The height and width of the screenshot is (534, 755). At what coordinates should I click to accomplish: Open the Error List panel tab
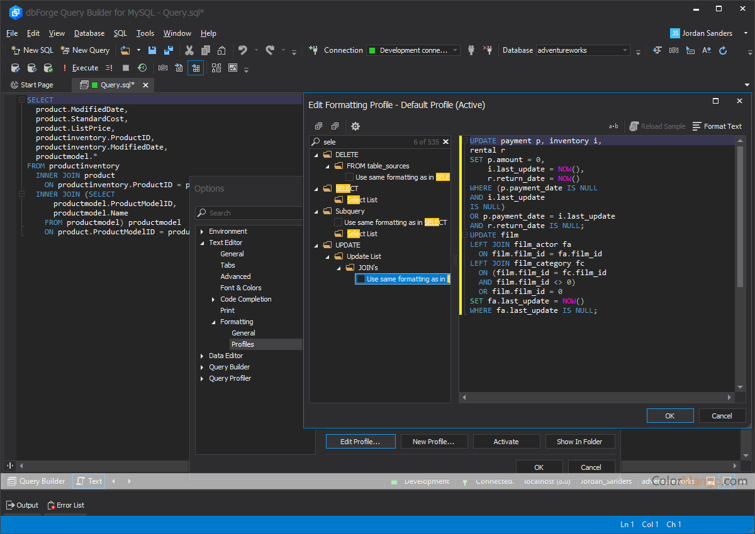click(x=65, y=505)
